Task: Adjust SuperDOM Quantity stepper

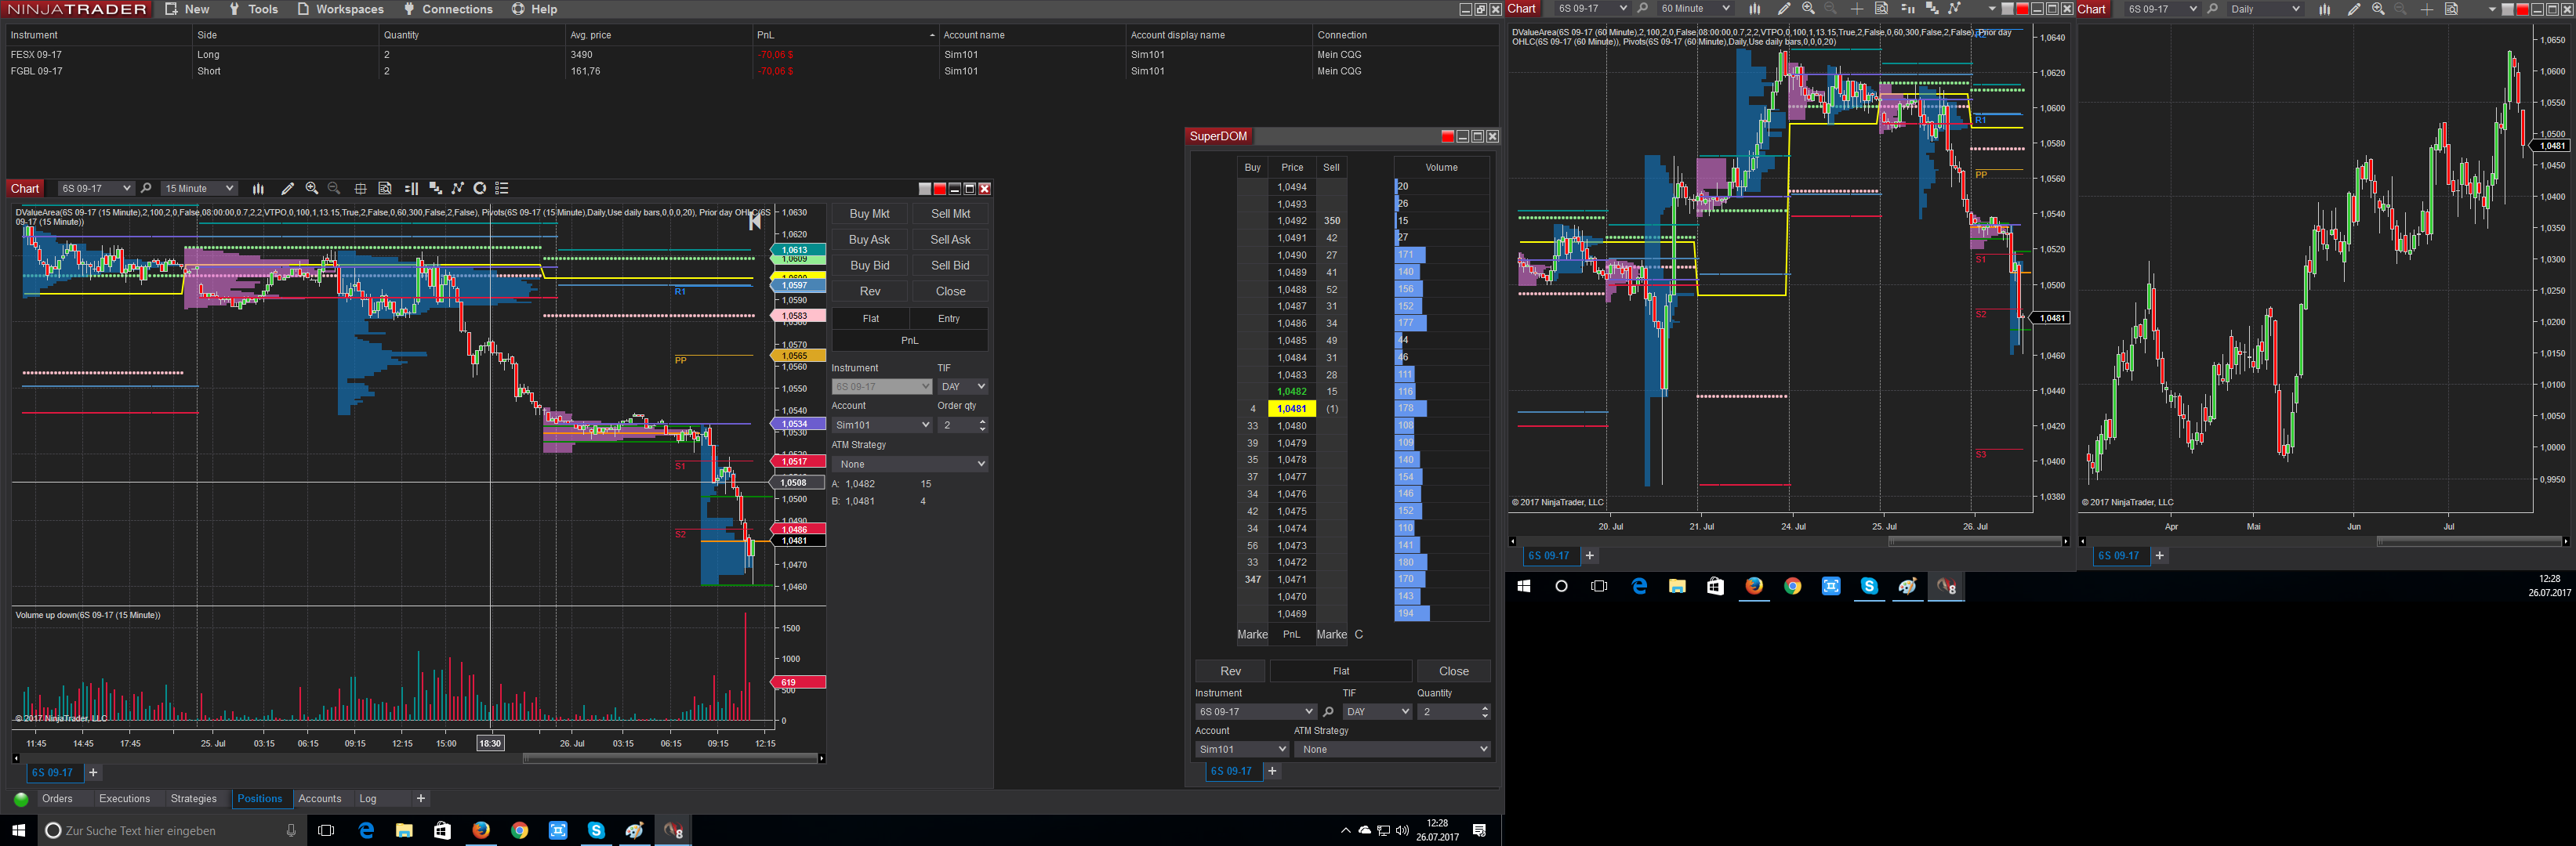Action: point(1485,712)
